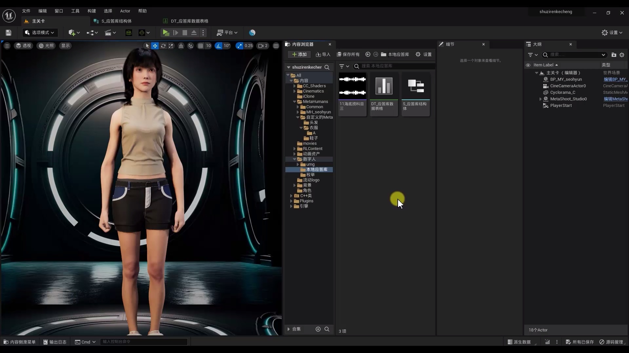Toggle the visibility eye column in the Outliner
629x353 pixels.
[528, 65]
